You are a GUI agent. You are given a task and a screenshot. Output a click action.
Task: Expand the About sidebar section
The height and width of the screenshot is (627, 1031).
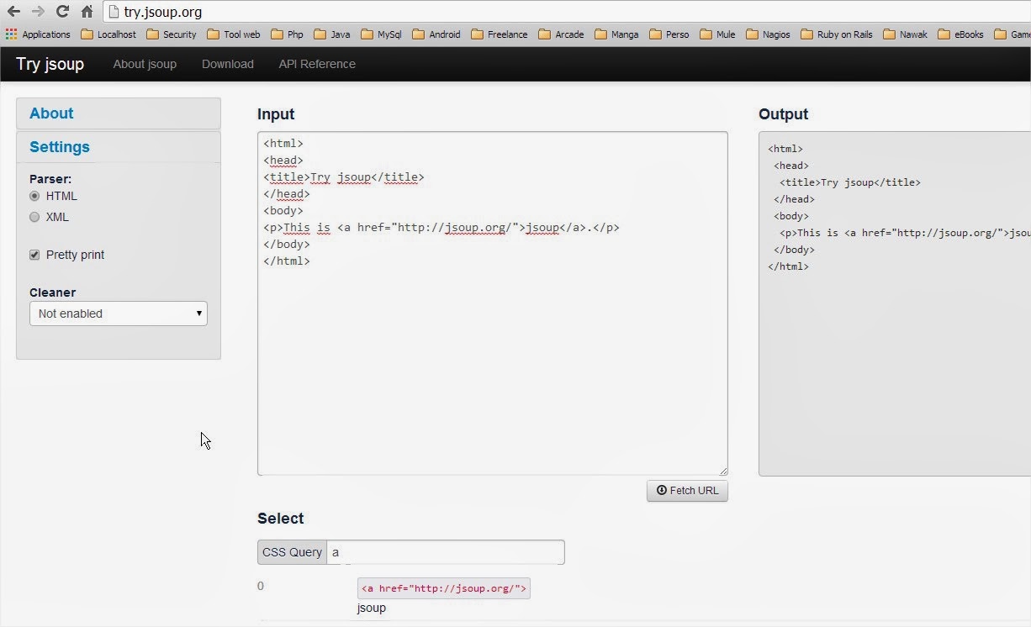coord(119,113)
